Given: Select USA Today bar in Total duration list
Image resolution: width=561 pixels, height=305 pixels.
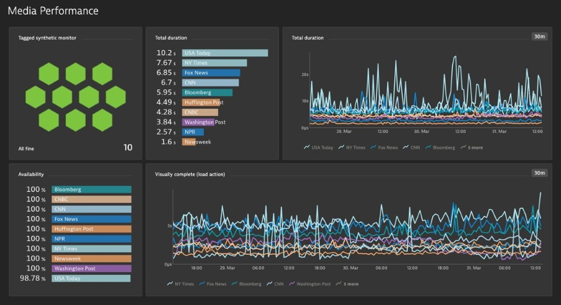Looking at the screenshot, I should tap(225, 53).
